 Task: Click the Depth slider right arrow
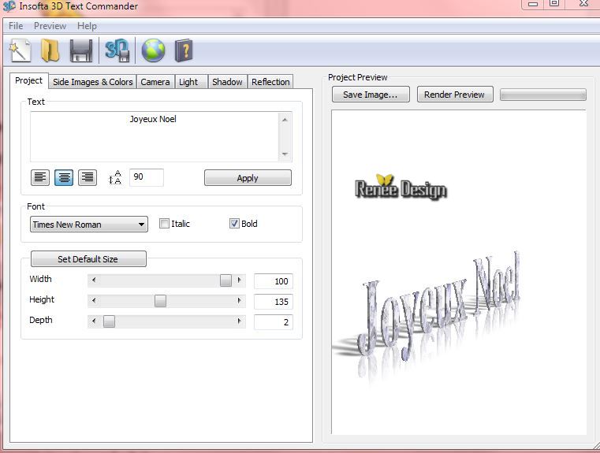coord(240,321)
